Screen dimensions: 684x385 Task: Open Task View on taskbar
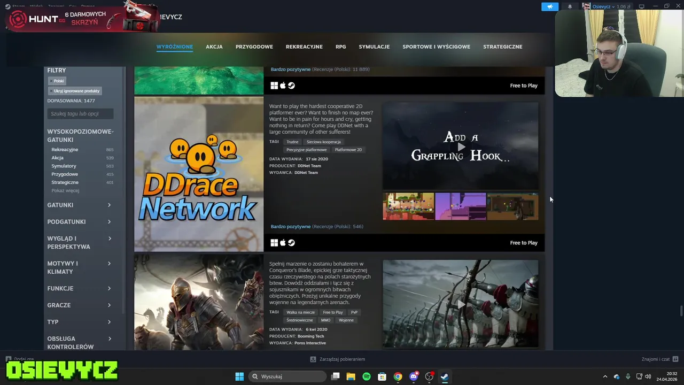[335, 376]
